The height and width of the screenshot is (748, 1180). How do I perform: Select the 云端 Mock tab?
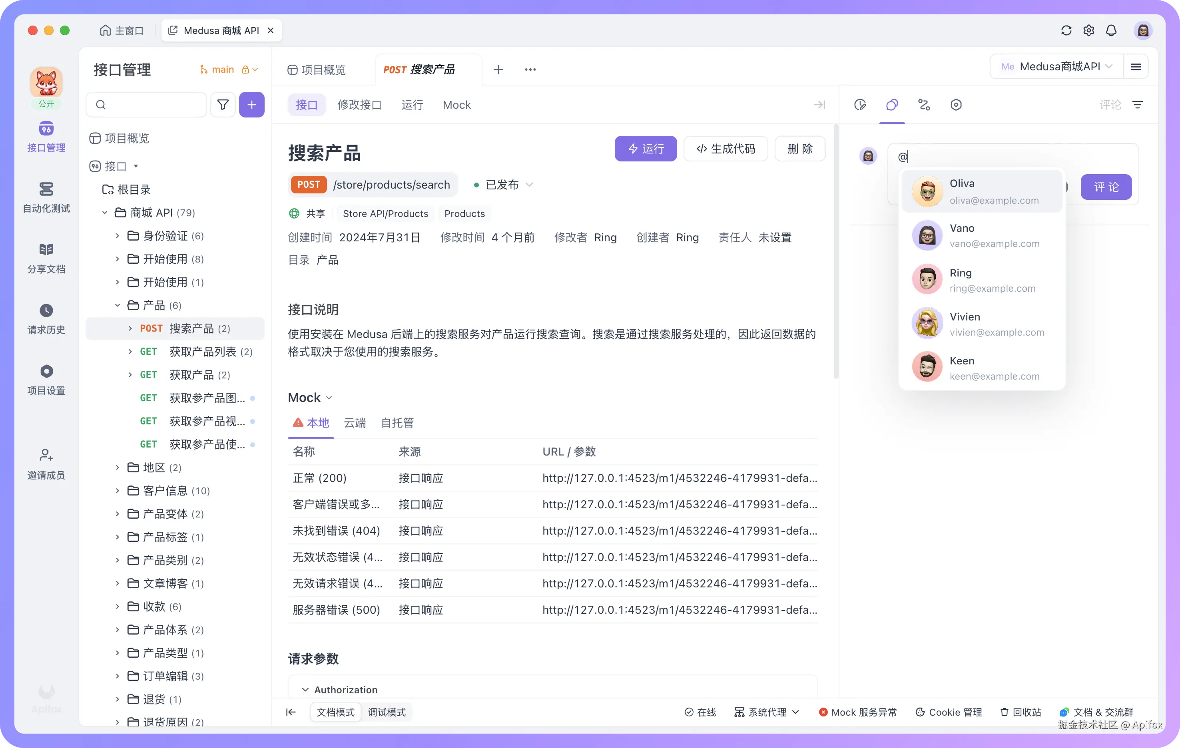pos(355,422)
